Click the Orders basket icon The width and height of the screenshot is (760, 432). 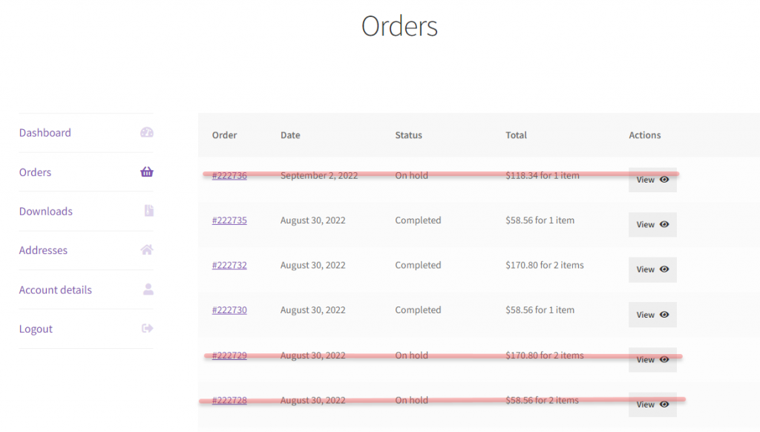click(x=147, y=171)
